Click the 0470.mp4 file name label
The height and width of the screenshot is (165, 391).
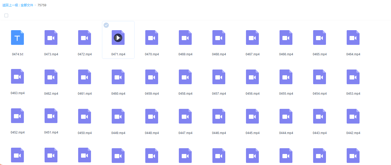click(x=152, y=54)
